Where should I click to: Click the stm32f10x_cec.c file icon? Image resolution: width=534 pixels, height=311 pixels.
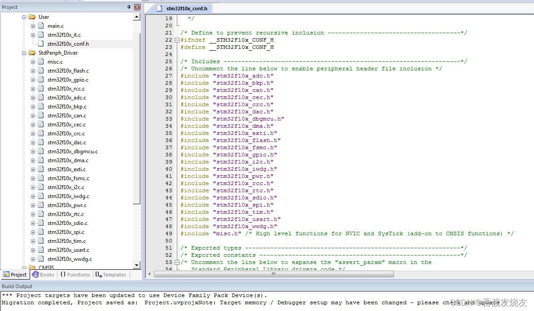coord(41,124)
